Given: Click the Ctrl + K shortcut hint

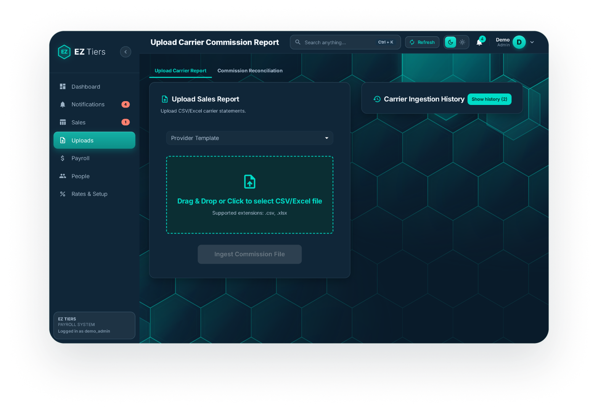Looking at the screenshot, I should click(x=386, y=42).
